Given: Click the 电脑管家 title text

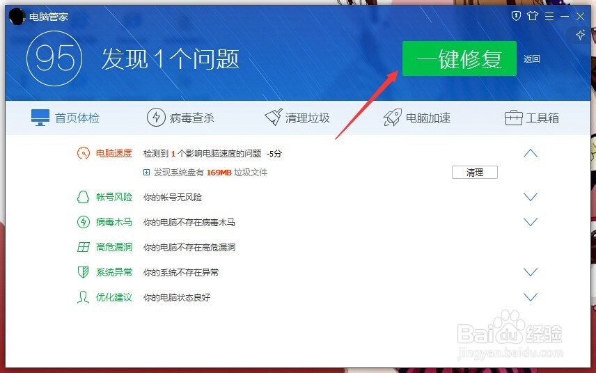Looking at the screenshot, I should (x=49, y=17).
